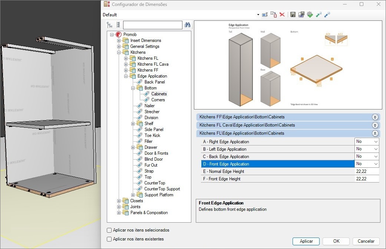386x249 pixels.
Task: Select the Strecher tree item
Action: [x=152, y=112]
